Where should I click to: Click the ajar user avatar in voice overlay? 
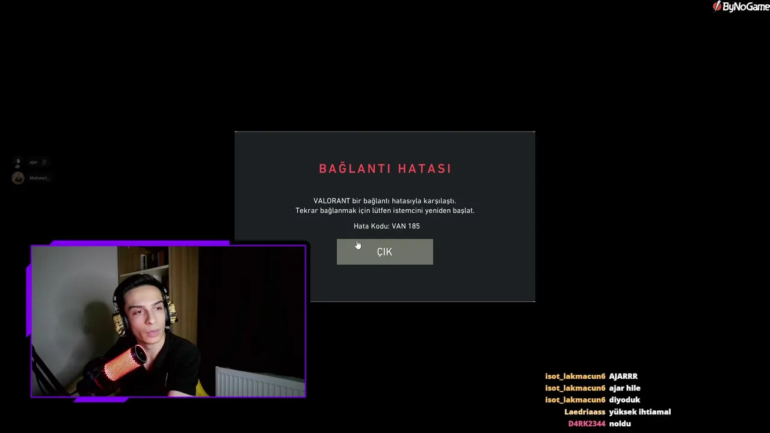pyautogui.click(x=18, y=162)
